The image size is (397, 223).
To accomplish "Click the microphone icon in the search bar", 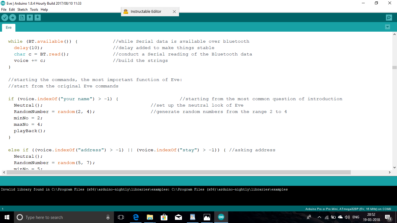I will (x=108, y=217).
